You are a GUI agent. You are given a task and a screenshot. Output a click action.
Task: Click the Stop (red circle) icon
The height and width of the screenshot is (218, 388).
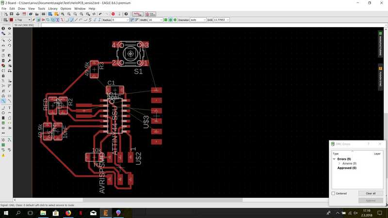(x=113, y=14)
